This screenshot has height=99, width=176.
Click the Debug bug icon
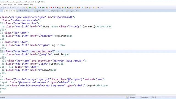[x=38, y=7]
